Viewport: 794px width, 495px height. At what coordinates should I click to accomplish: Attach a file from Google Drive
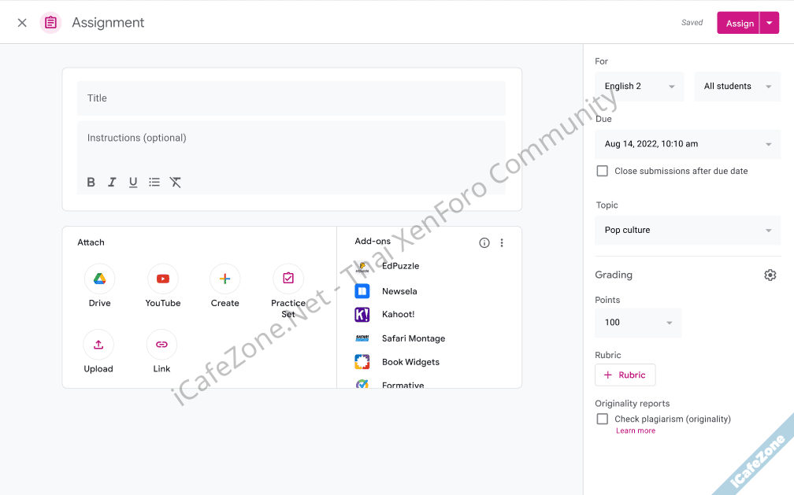(99, 279)
